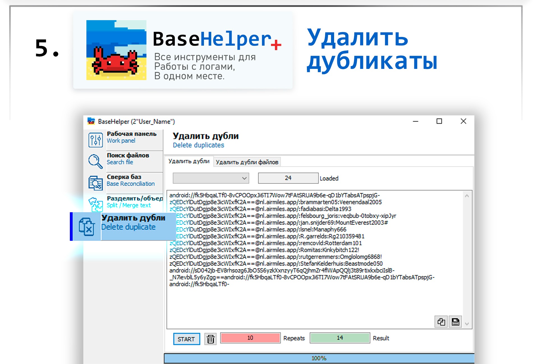Switch to the Удалить дубли tab

point(189,161)
